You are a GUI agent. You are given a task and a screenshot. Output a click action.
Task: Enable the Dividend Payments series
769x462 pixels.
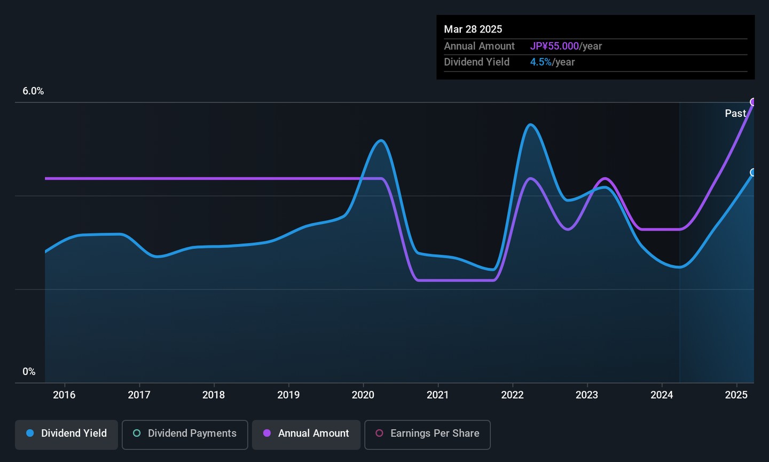[x=185, y=434]
